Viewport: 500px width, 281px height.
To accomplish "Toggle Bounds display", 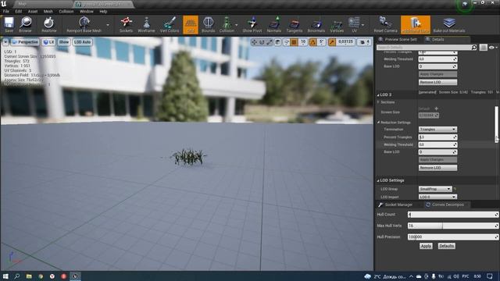I will tap(209, 24).
